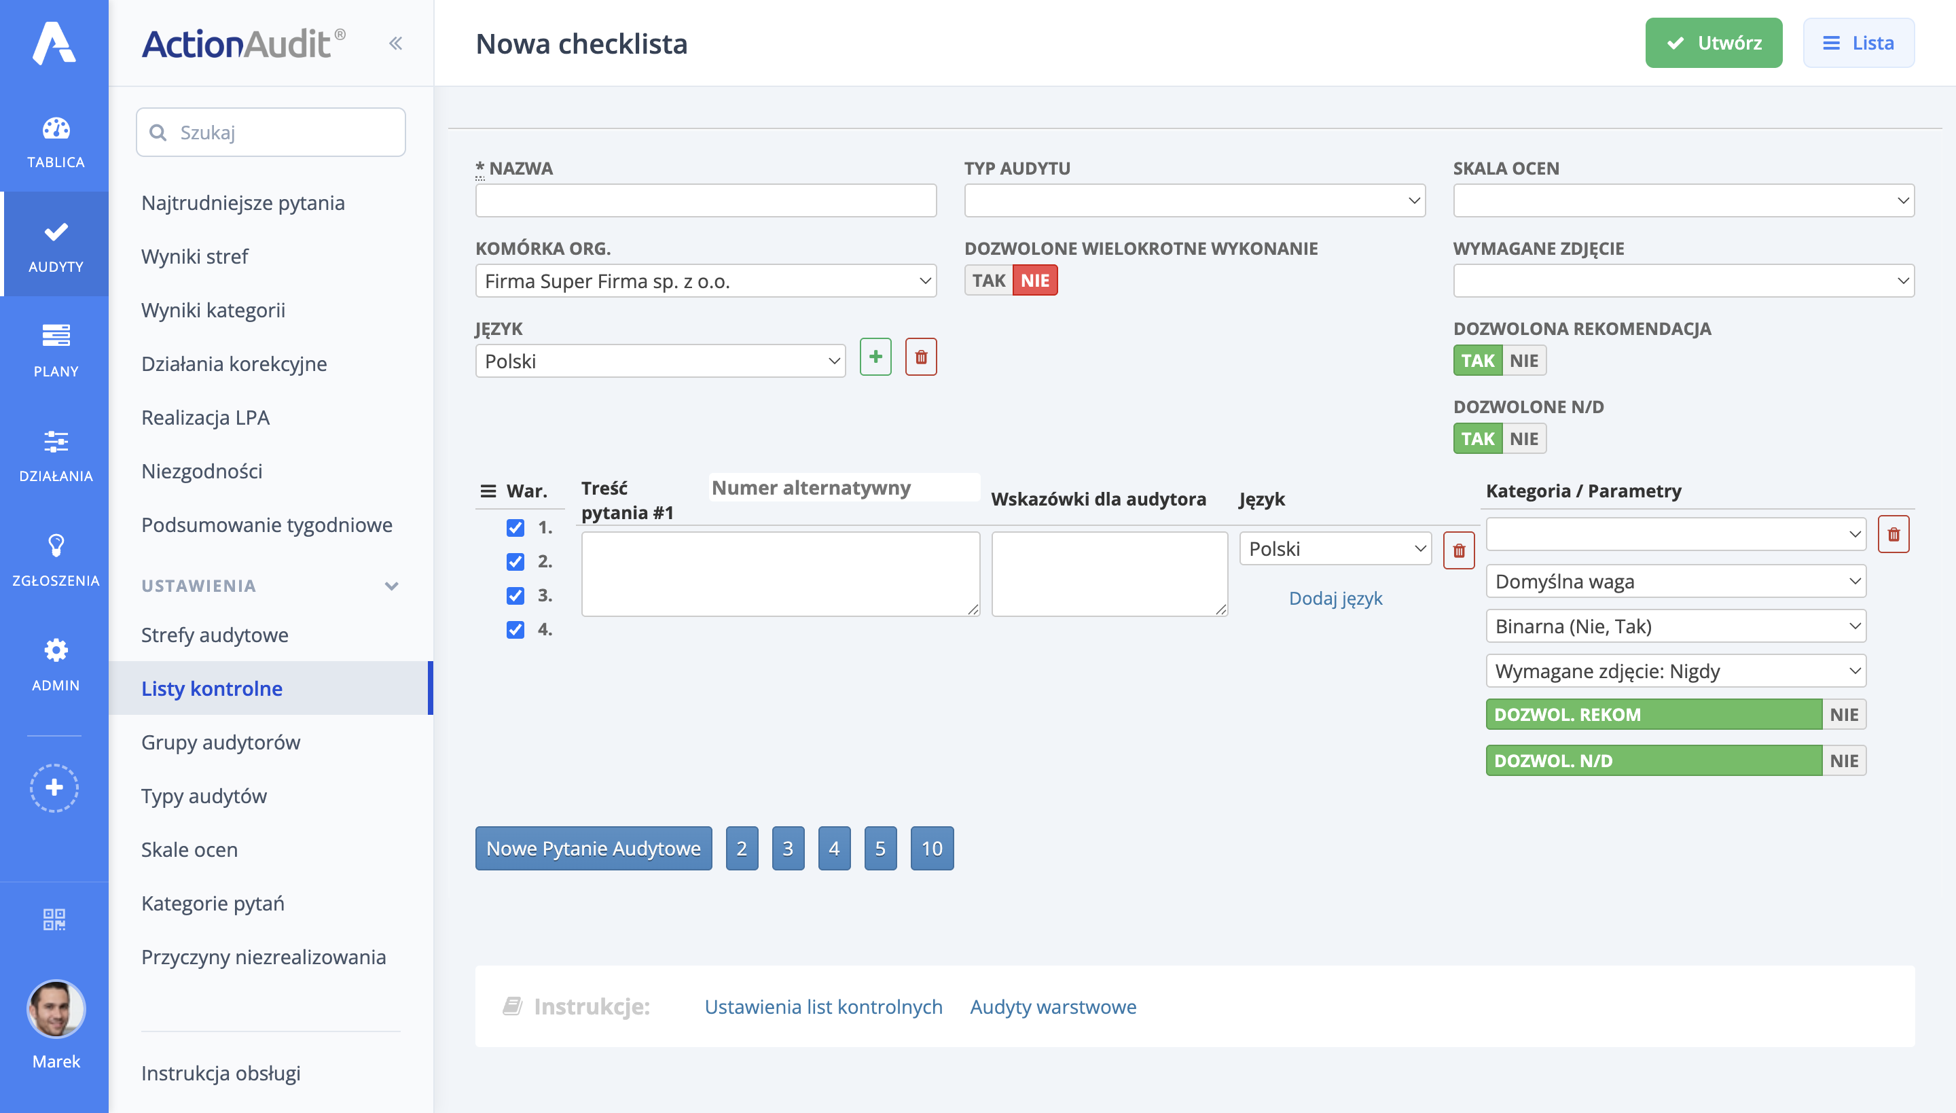Uncheck layer 1 checkbox

(515, 527)
